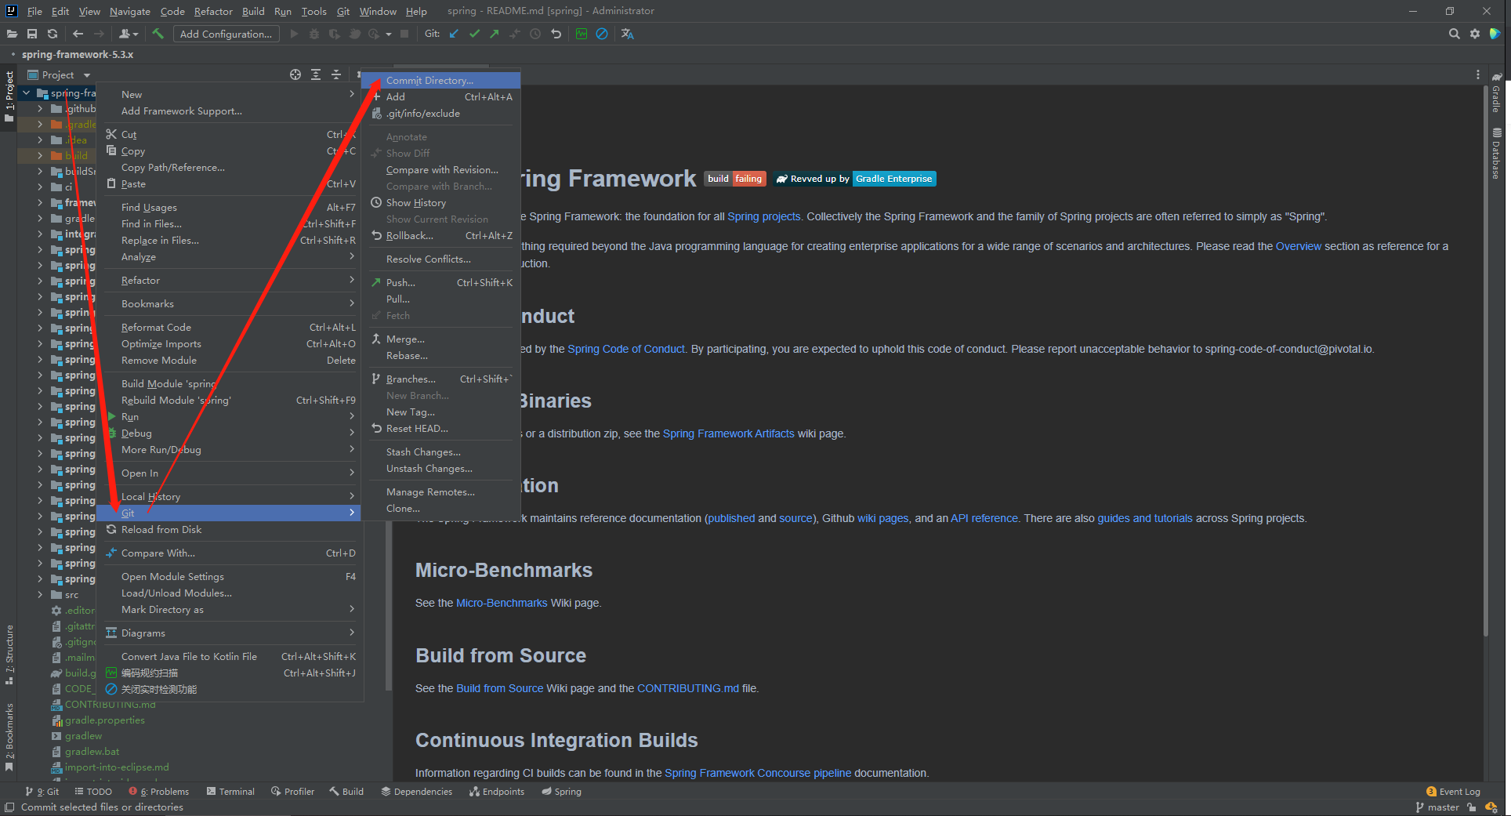Image resolution: width=1511 pixels, height=816 pixels.
Task: Expand the ci folder node
Action: (x=40, y=187)
